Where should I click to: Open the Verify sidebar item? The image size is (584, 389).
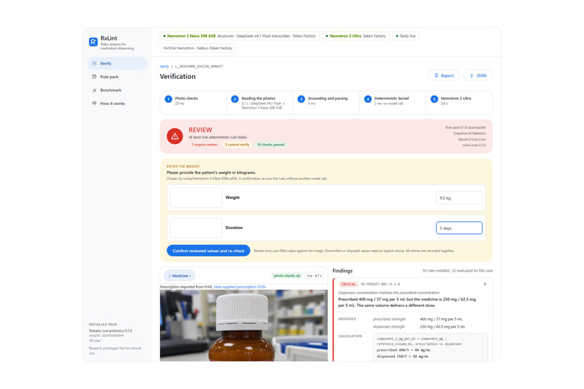coord(117,63)
